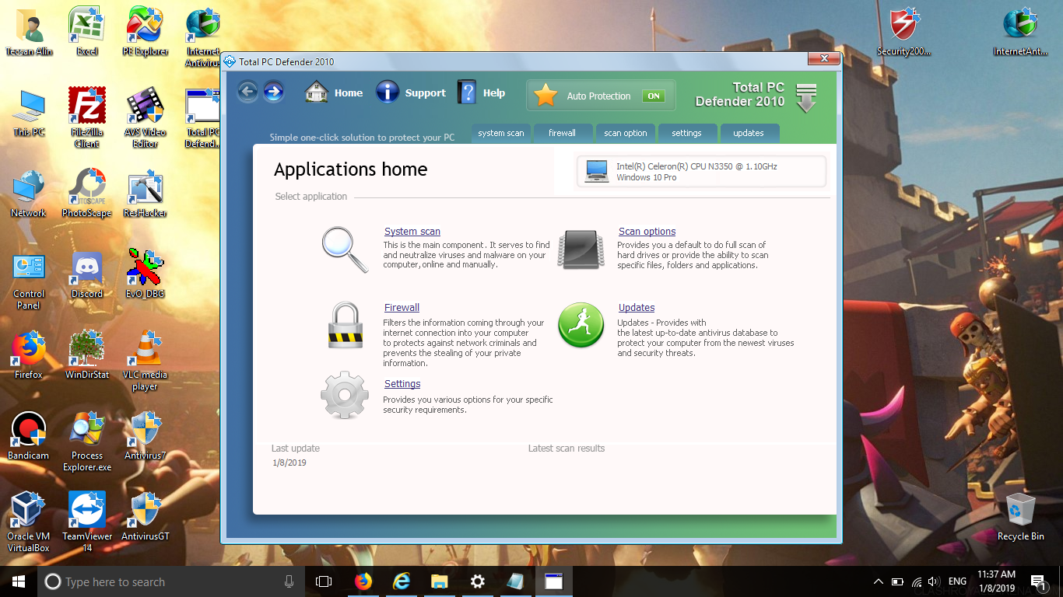Click the gear Settings icon
This screenshot has width=1063, height=597.
click(x=345, y=396)
